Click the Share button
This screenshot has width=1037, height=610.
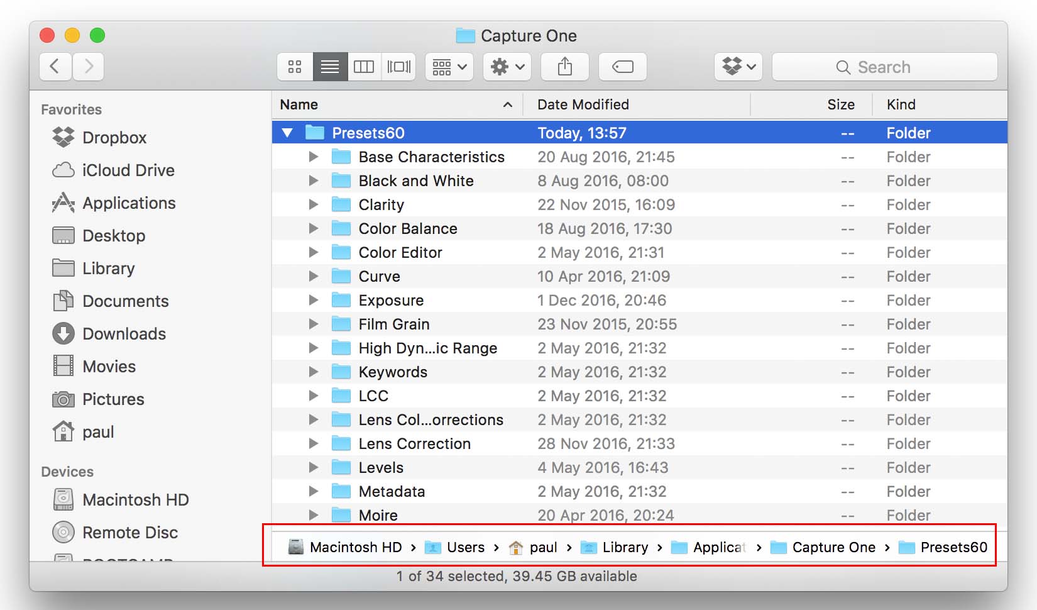565,67
